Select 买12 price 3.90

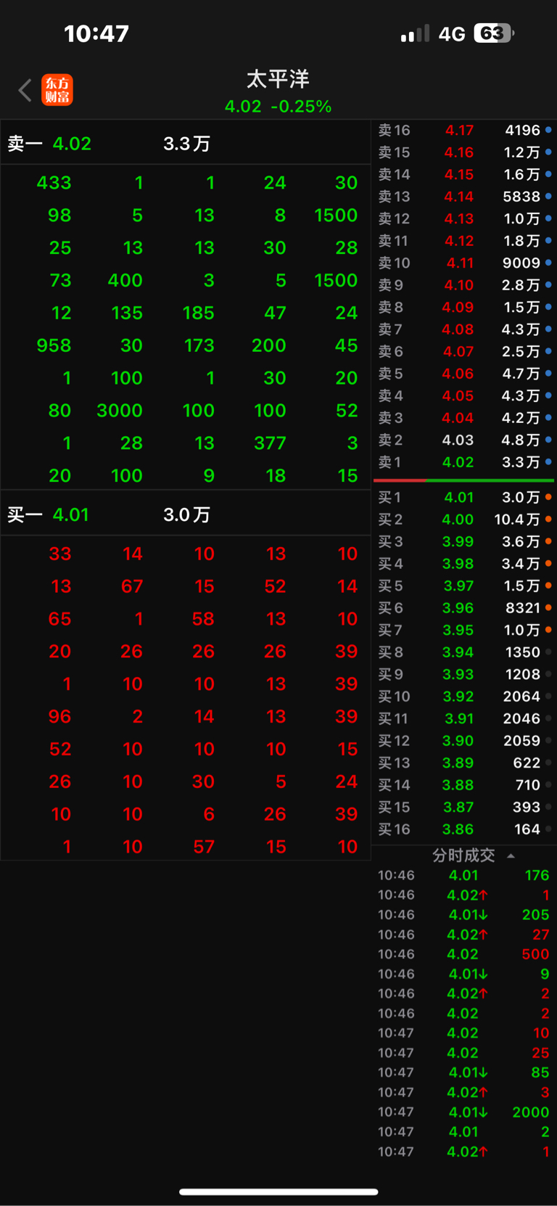click(458, 740)
